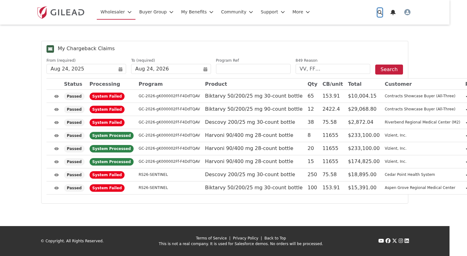View the Cedar Point Health System claim
The height and width of the screenshot is (256, 467).
(x=57, y=175)
